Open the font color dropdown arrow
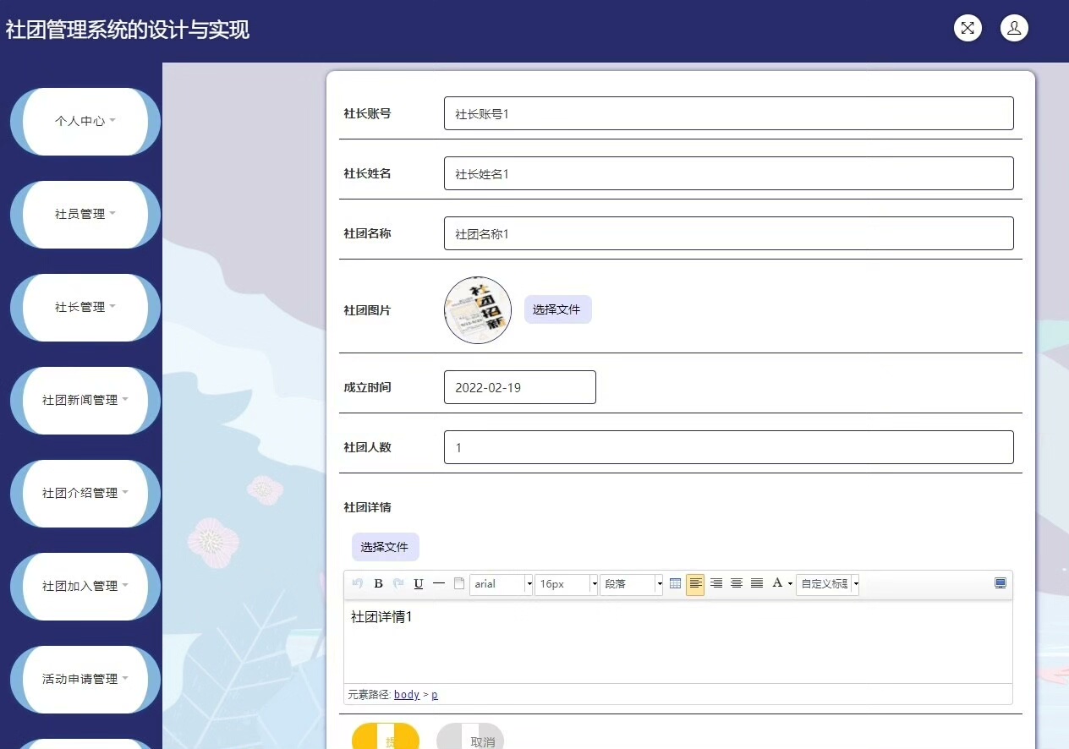 790,584
